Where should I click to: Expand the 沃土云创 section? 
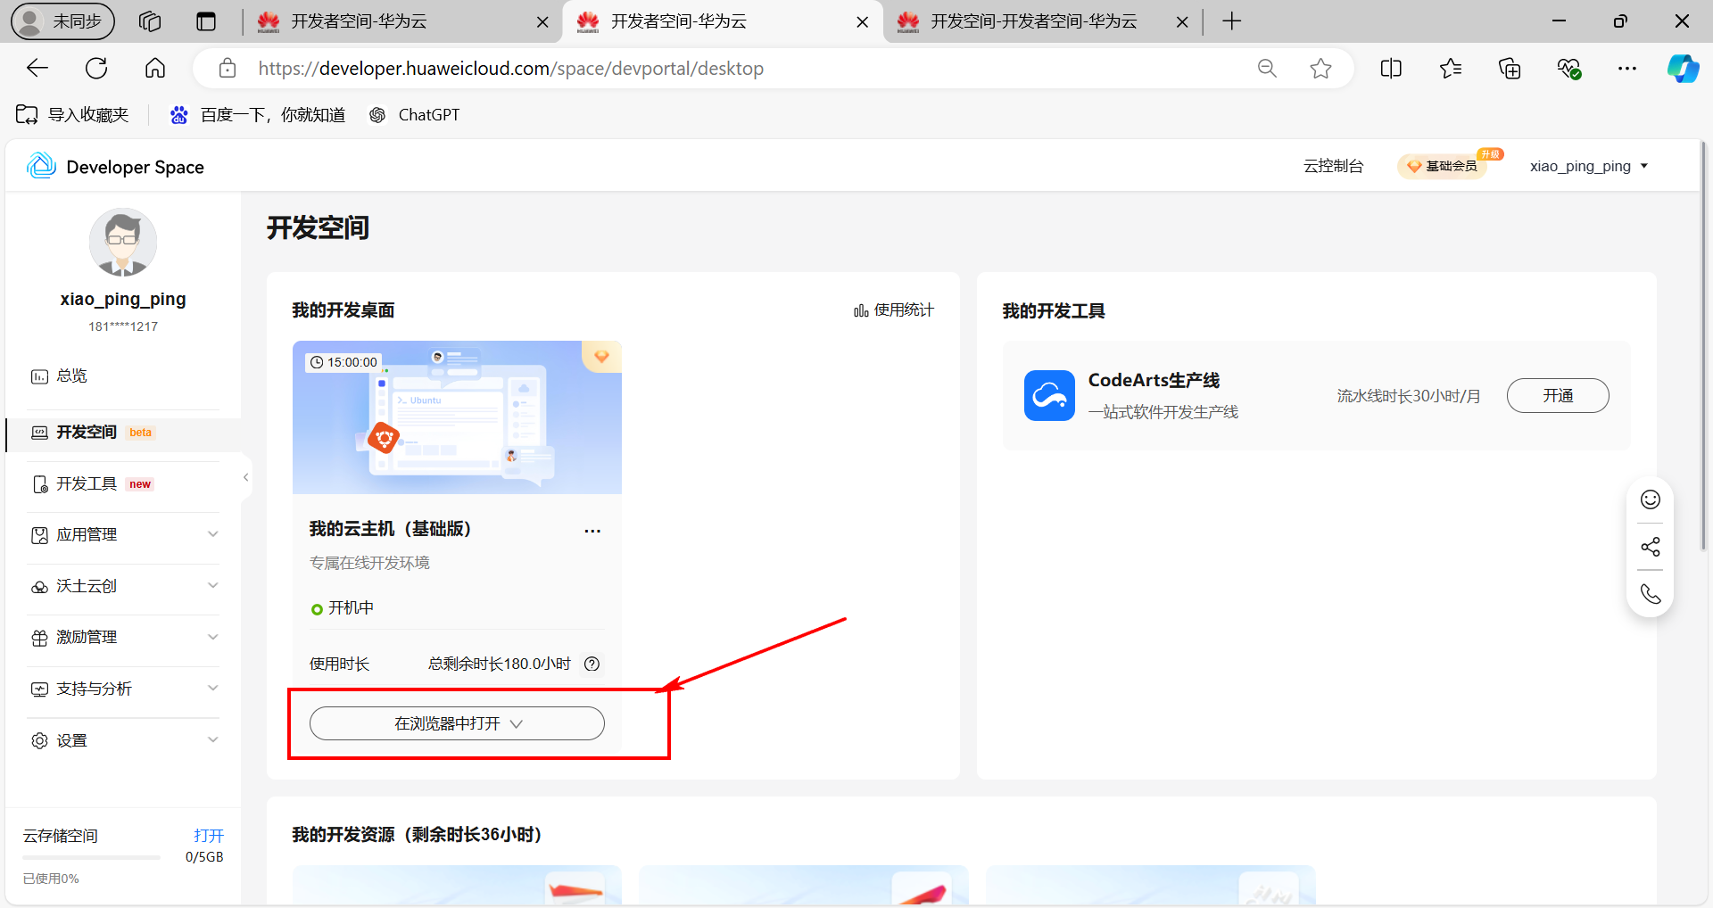click(123, 586)
